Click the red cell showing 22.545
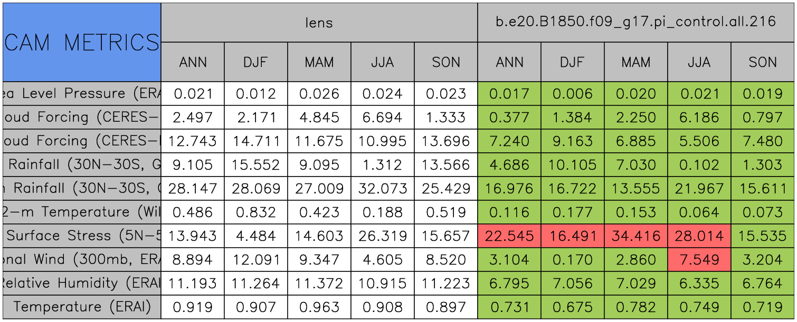 509,236
